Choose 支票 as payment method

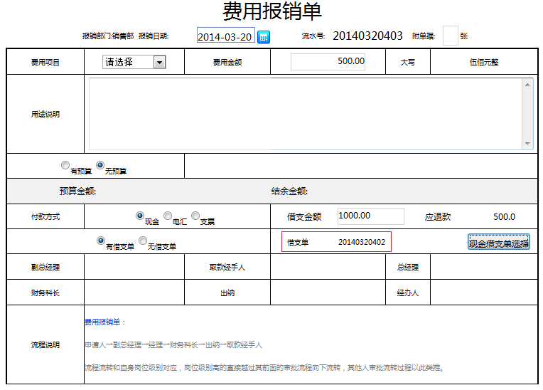195,215
